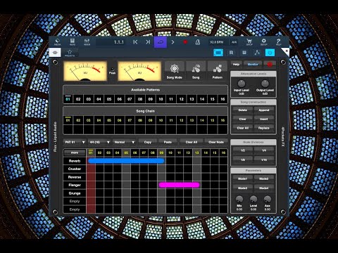Screen dimensions: 338x253
Task: Select the 1/2 node division
Action: pyautogui.click(x=243, y=150)
